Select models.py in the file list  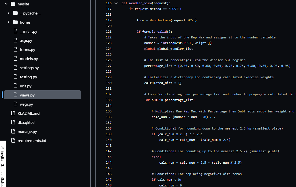(x=29, y=59)
